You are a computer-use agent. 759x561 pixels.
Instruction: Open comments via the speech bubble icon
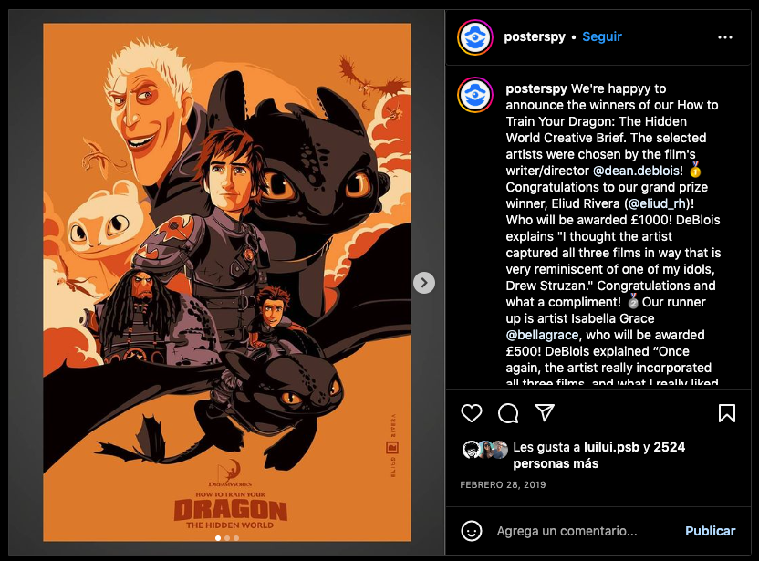pyautogui.click(x=508, y=413)
